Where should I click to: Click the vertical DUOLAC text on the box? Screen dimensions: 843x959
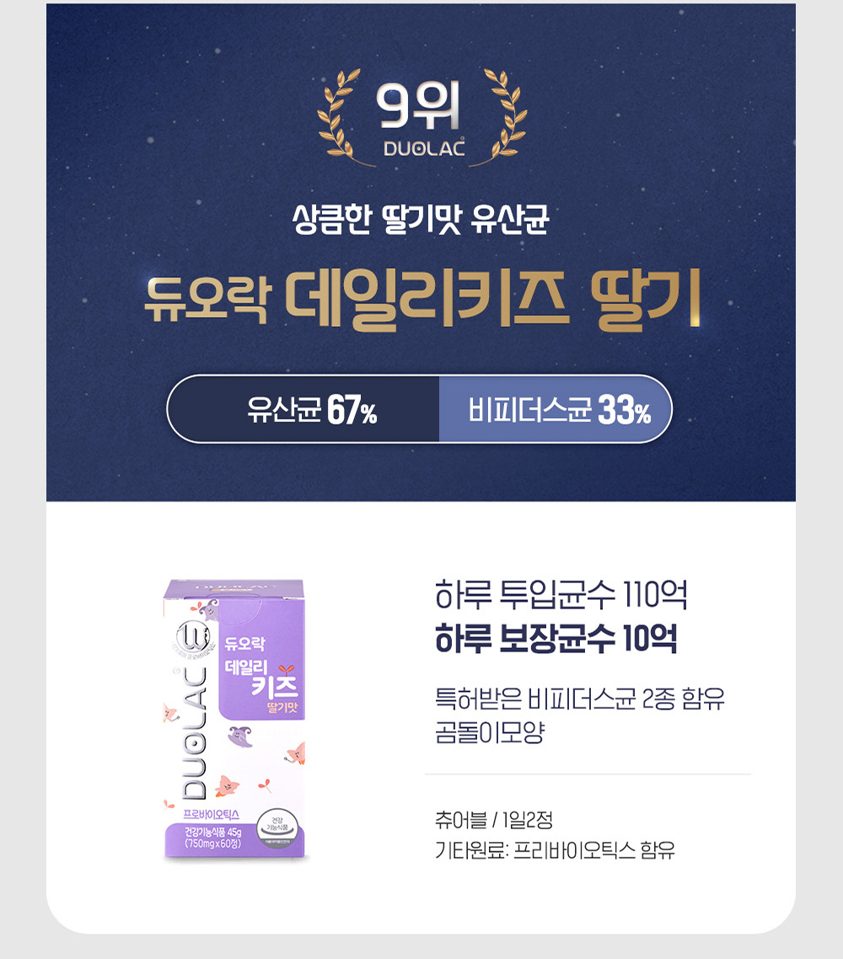[194, 734]
